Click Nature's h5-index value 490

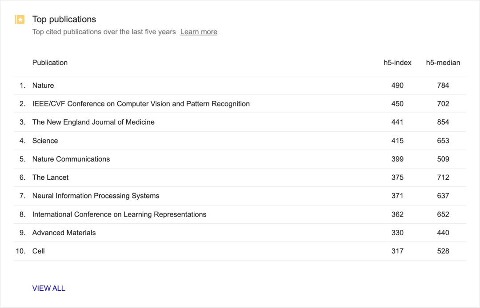397,85
